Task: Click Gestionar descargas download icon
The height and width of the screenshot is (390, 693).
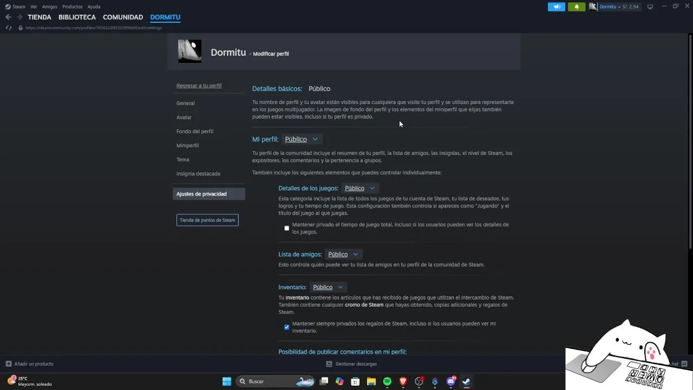Action: point(329,364)
